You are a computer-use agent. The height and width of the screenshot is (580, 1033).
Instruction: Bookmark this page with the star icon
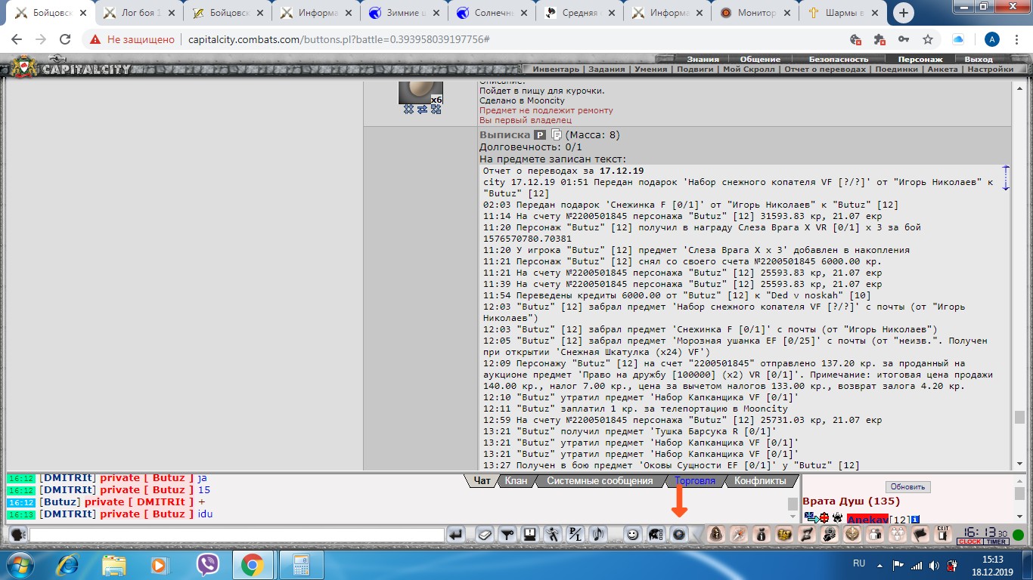tap(927, 39)
